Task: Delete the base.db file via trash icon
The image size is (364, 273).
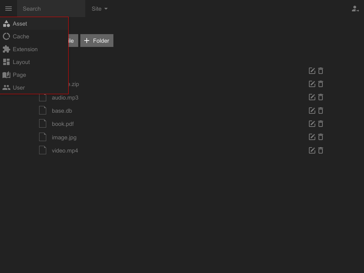Action: (321, 111)
